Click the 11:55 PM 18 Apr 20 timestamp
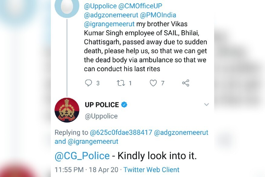 [86, 170]
